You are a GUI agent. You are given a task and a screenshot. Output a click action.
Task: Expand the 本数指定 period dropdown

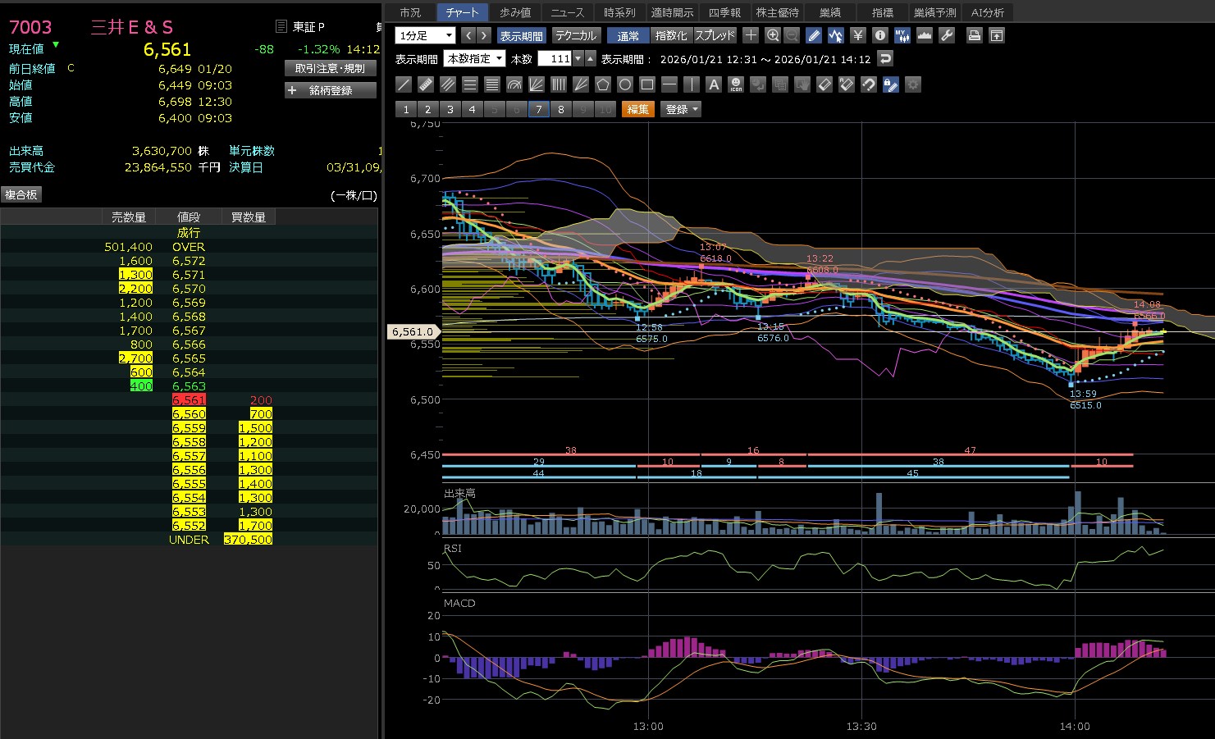pyautogui.click(x=474, y=59)
